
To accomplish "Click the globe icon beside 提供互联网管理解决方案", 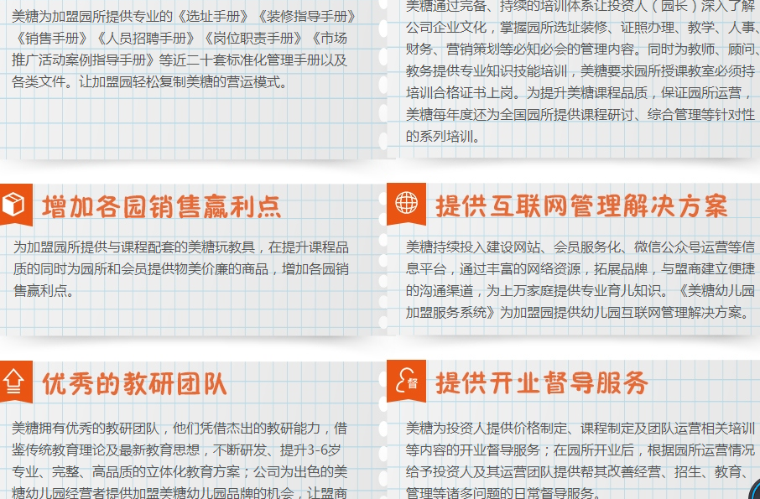I will pyautogui.click(x=406, y=204).
